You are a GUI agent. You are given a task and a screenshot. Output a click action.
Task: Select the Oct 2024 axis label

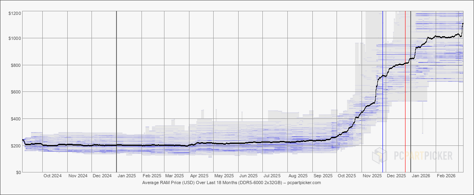(52, 176)
